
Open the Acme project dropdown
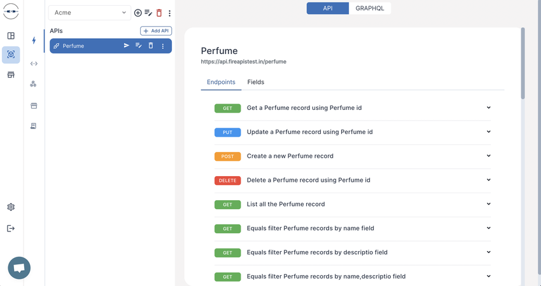tap(90, 13)
